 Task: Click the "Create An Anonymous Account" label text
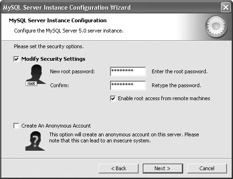click(x=56, y=126)
